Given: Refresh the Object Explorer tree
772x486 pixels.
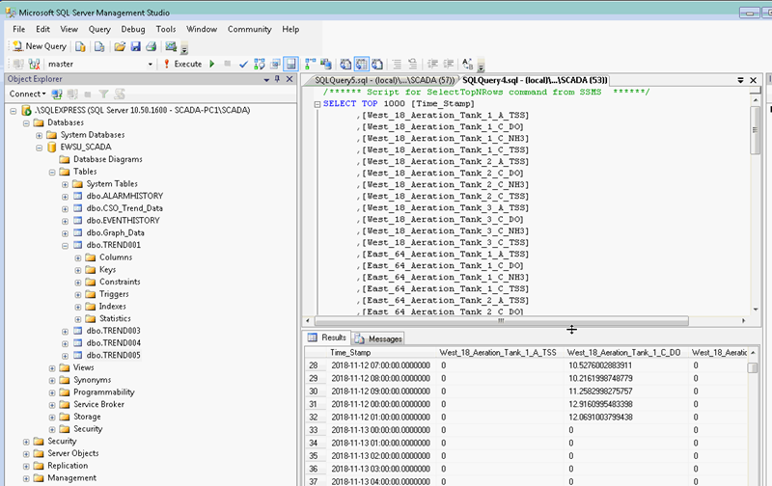Looking at the screenshot, I should (x=119, y=94).
